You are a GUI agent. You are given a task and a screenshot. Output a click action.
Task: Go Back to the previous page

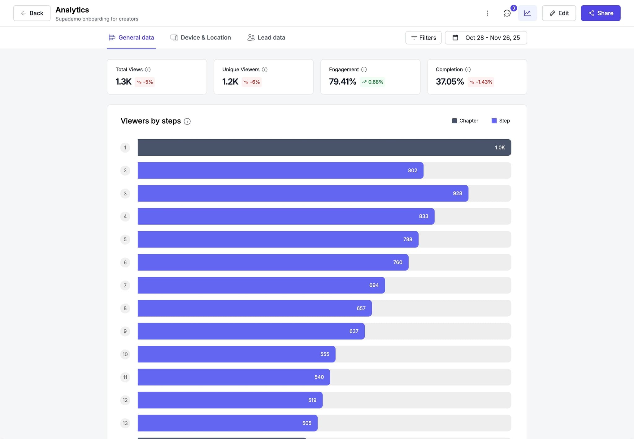[x=32, y=13]
